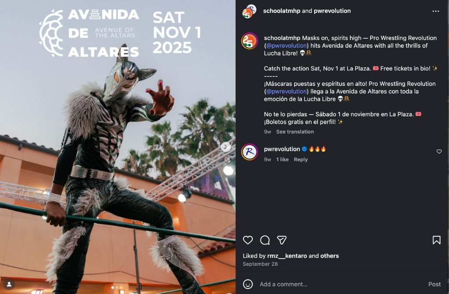View others who liked the post
This screenshot has width=449, height=294.
click(x=330, y=255)
